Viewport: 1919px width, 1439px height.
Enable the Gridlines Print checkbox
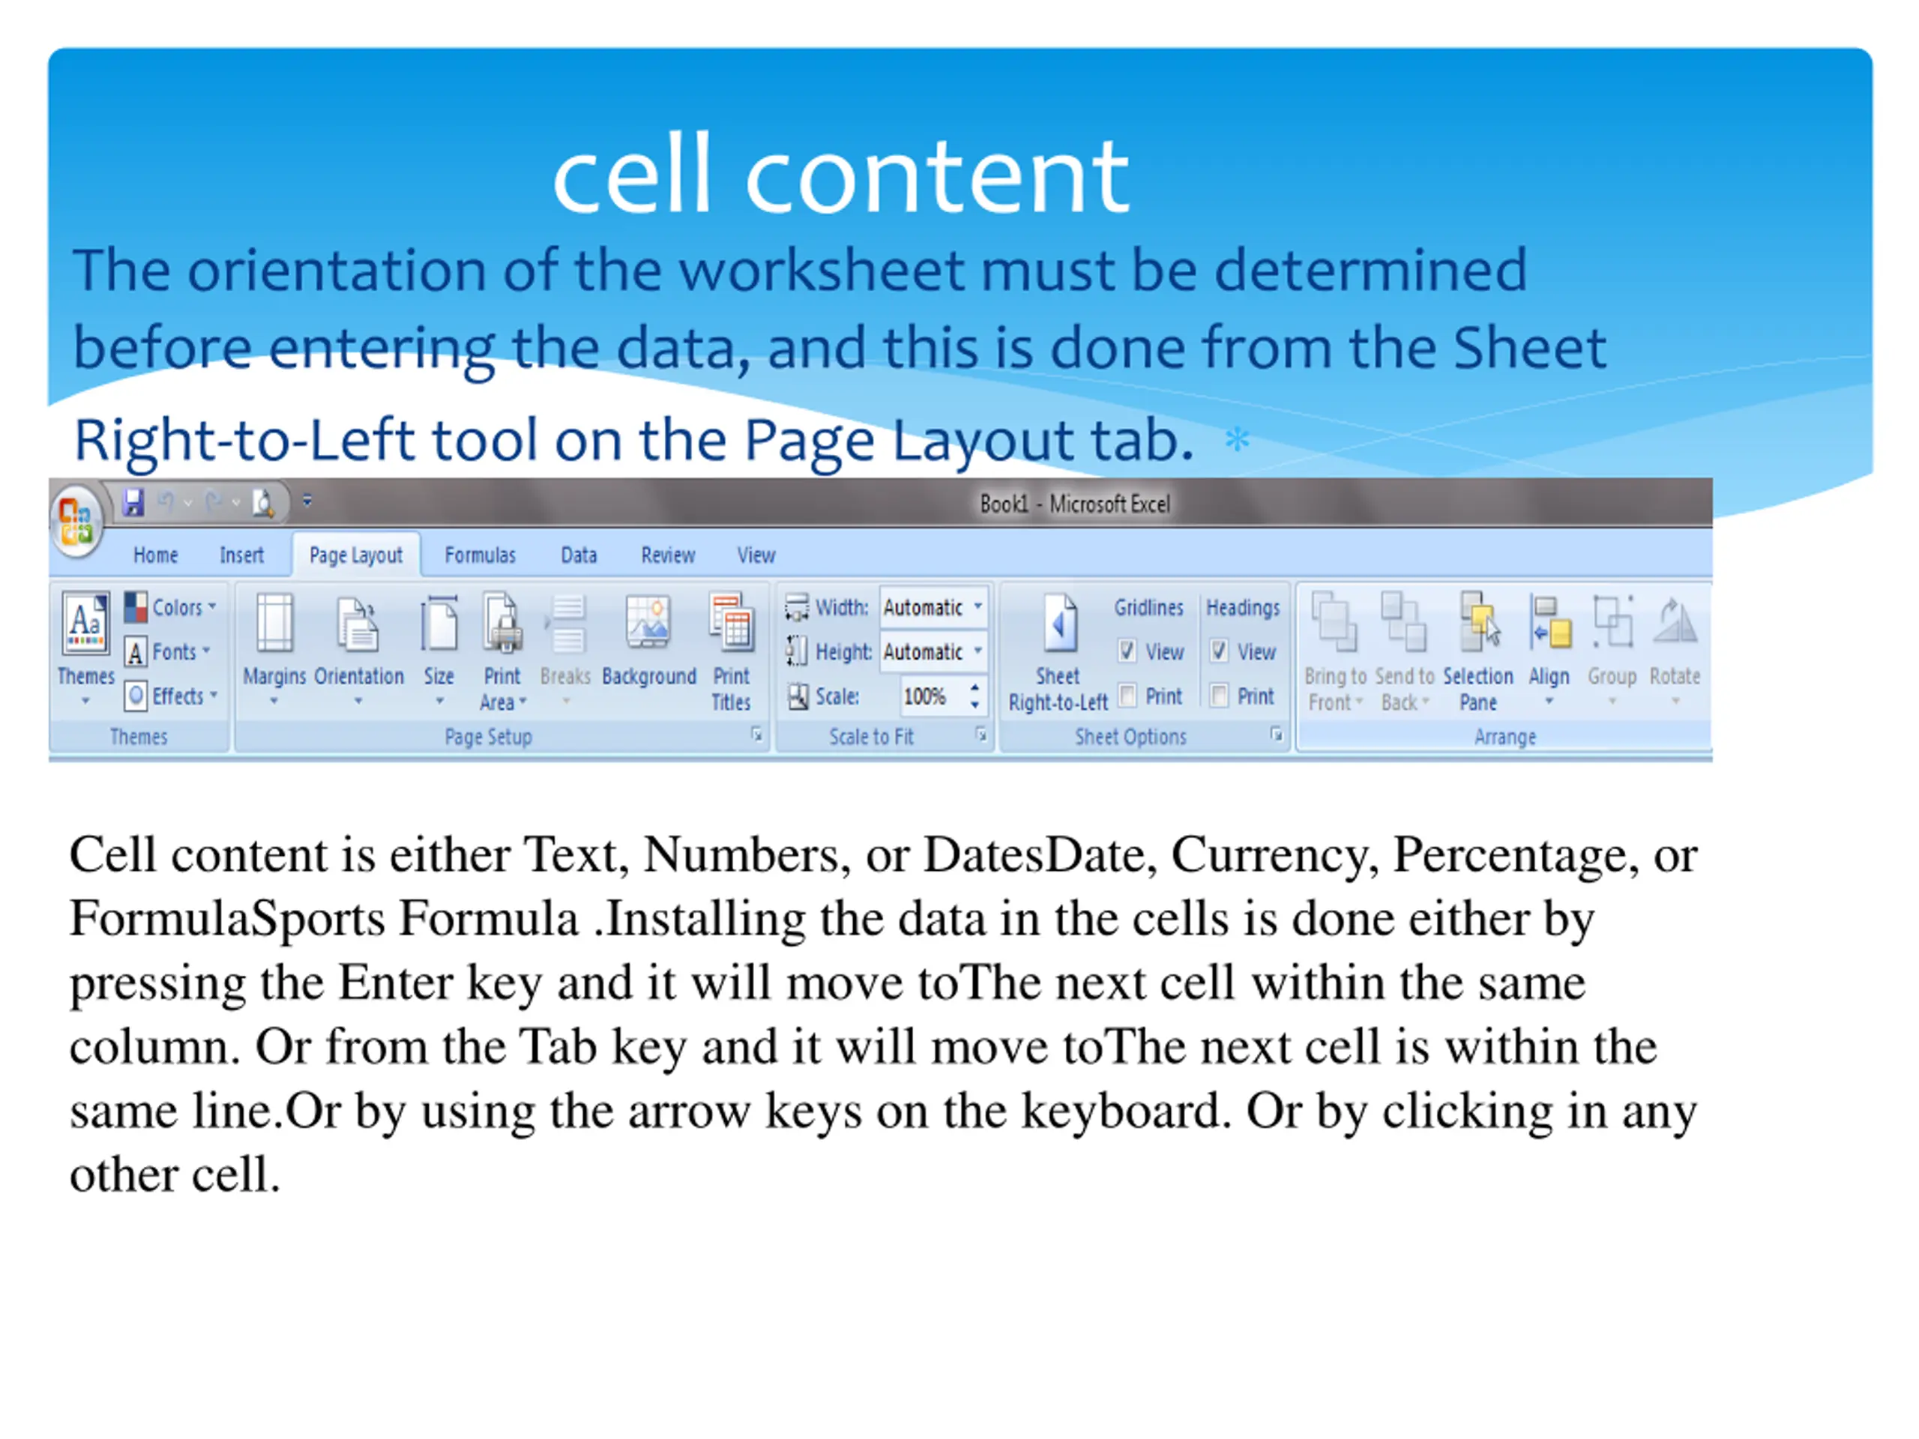tap(1128, 695)
